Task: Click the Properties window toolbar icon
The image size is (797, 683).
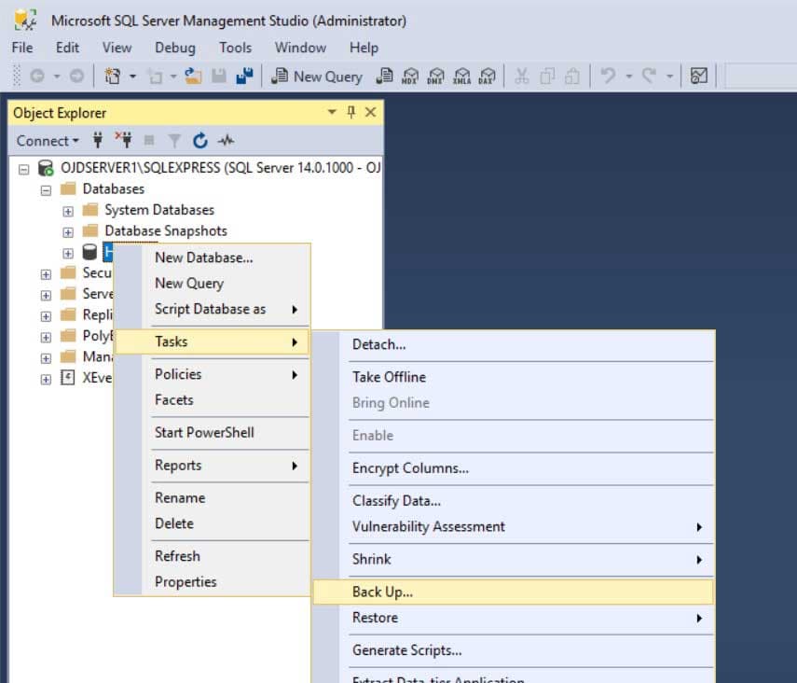Action: click(699, 77)
